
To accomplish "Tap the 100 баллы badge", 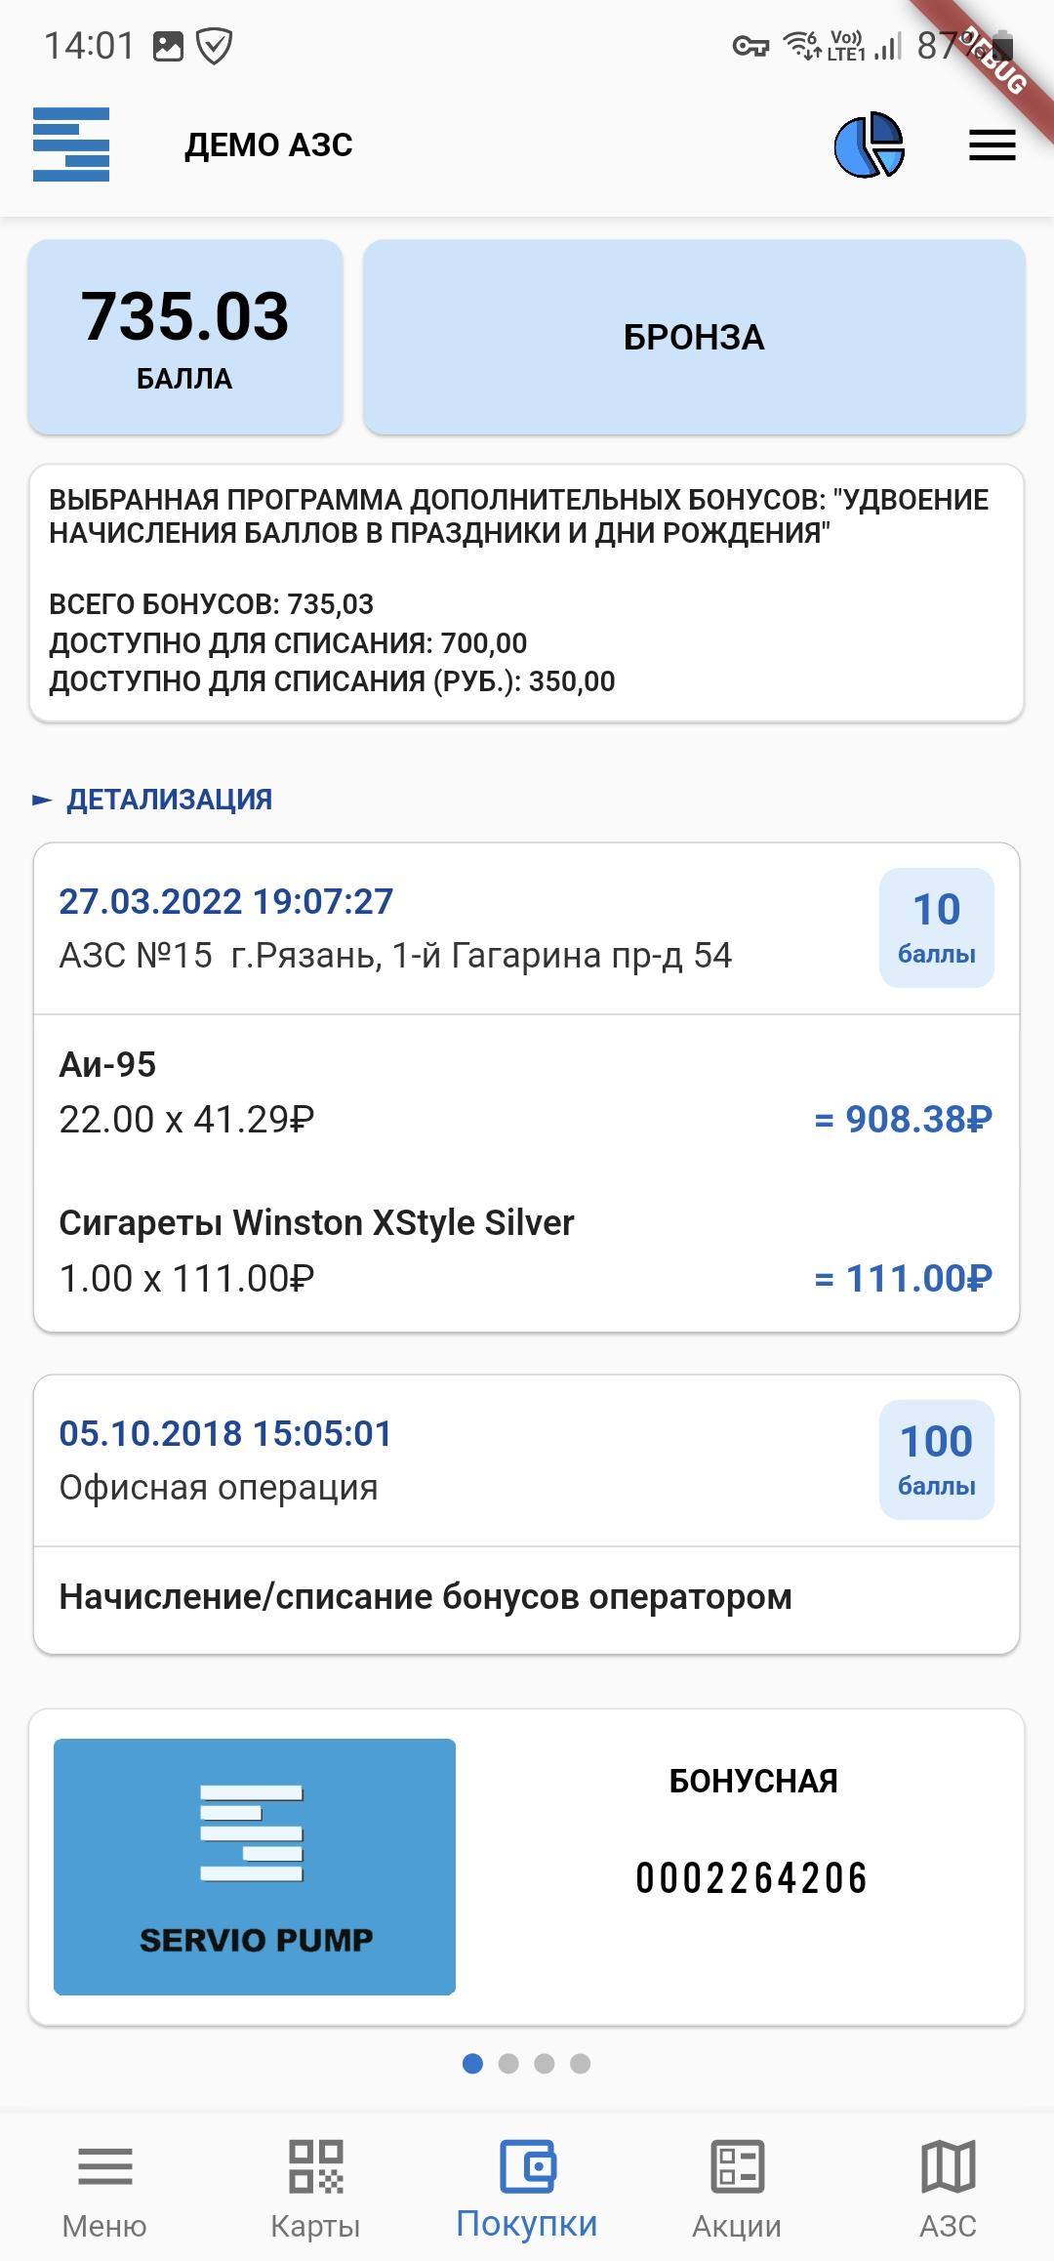I will pyautogui.click(x=937, y=1460).
